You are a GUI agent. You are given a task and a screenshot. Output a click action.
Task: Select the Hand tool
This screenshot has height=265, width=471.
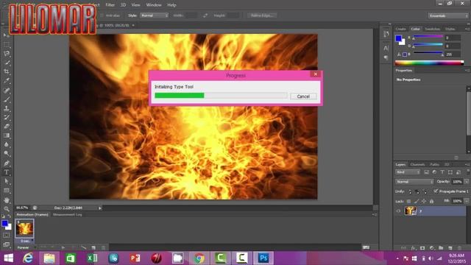point(7,200)
